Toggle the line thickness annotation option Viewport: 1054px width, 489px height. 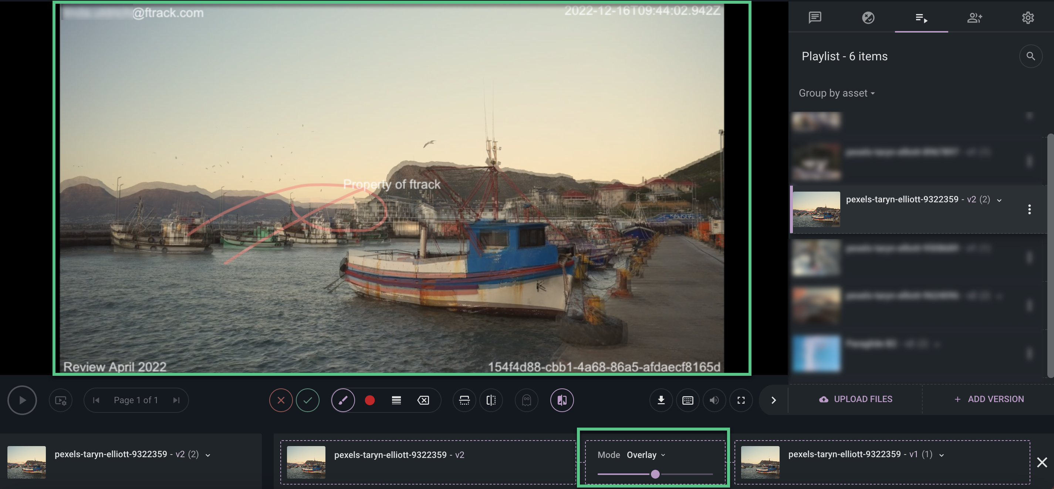click(x=396, y=400)
